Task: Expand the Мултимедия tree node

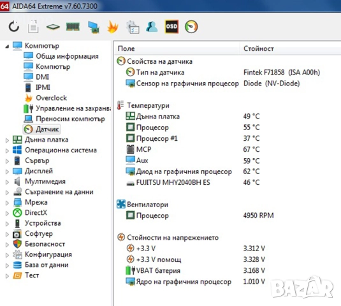Action: pyautogui.click(x=7, y=182)
